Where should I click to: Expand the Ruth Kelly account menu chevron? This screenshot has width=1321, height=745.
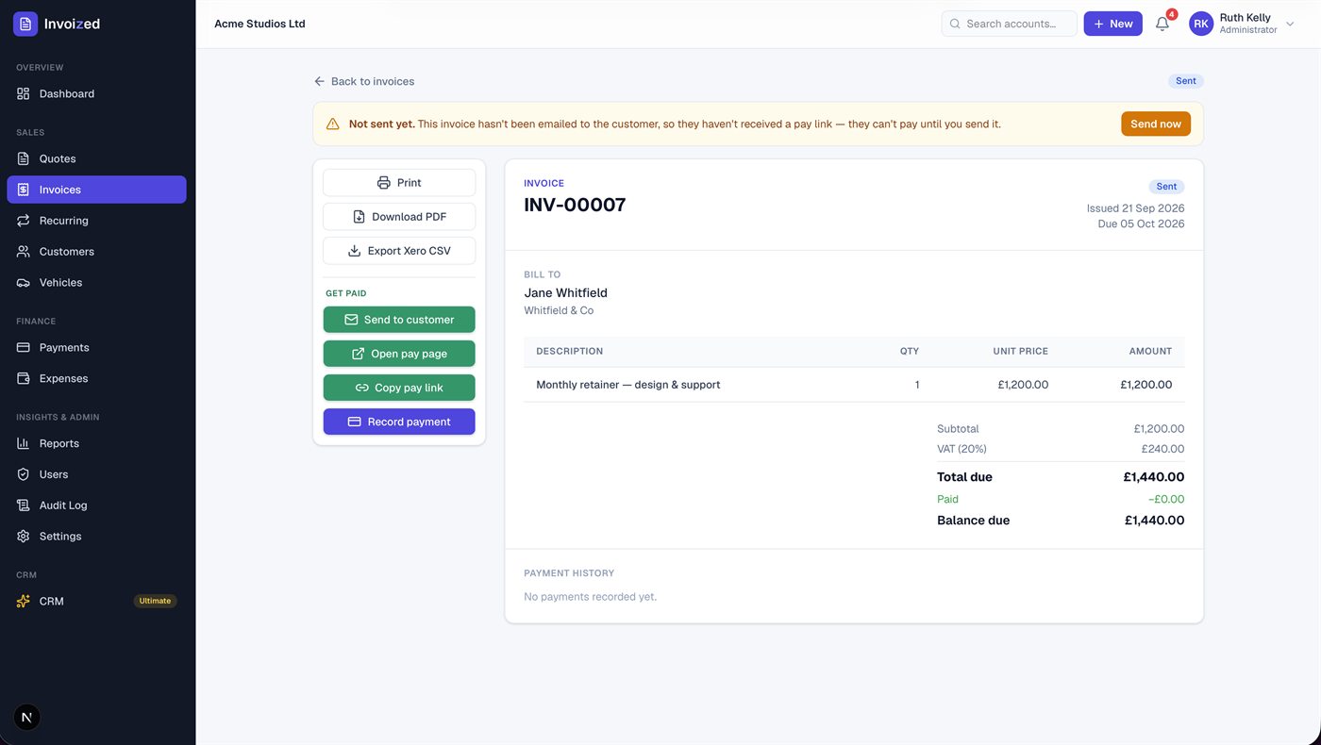click(1290, 24)
